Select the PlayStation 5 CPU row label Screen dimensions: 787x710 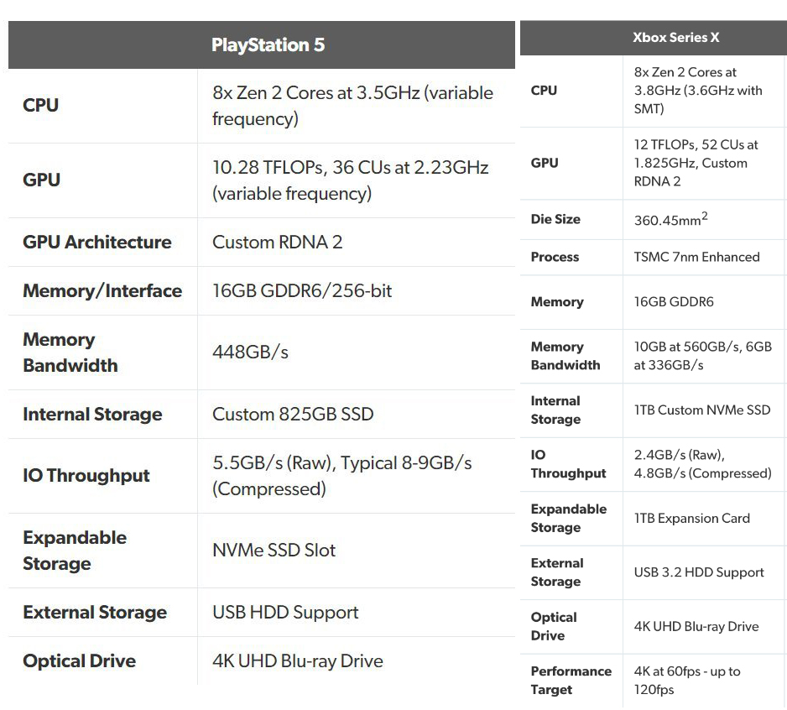(x=41, y=106)
